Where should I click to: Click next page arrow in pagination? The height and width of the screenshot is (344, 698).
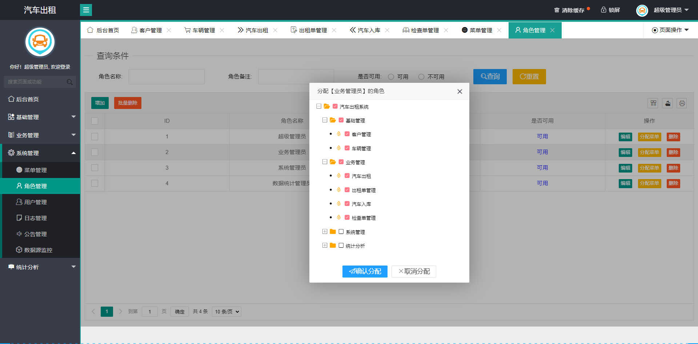point(121,311)
